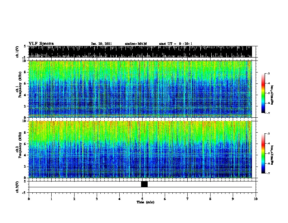Click the ch.1 frequency tick label '8'
The image size is (288, 223).
[25, 72]
